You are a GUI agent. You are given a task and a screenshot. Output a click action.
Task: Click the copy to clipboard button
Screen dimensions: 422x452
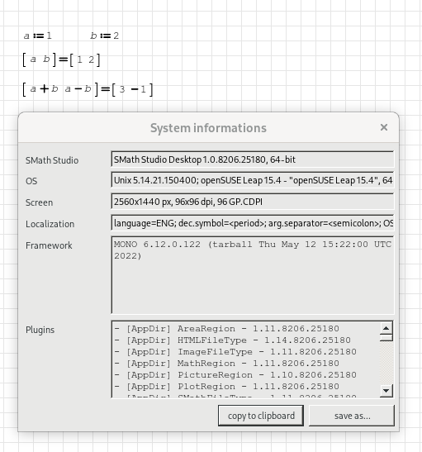[261, 416]
